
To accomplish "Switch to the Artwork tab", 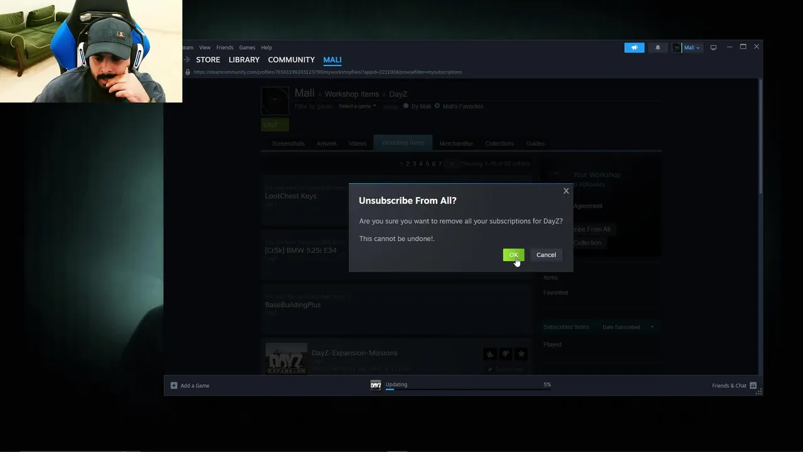I will 326,144.
